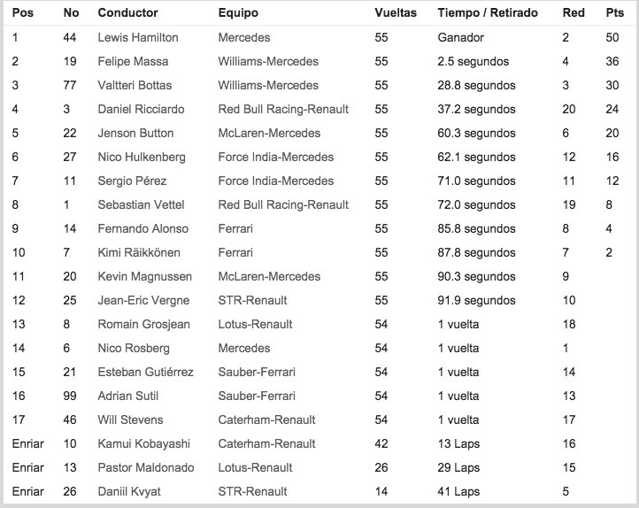Click the Conductor column header
The height and width of the screenshot is (508, 639).
(x=127, y=13)
